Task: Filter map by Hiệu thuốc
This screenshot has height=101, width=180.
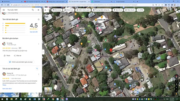Action: 130,10
